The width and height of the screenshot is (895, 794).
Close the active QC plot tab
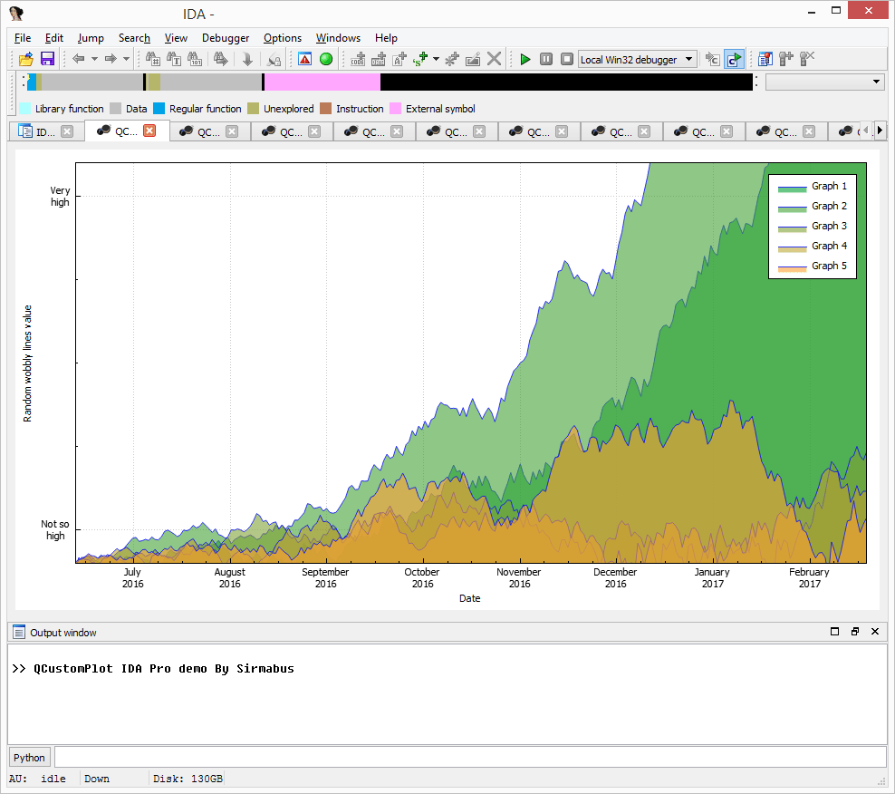click(149, 131)
